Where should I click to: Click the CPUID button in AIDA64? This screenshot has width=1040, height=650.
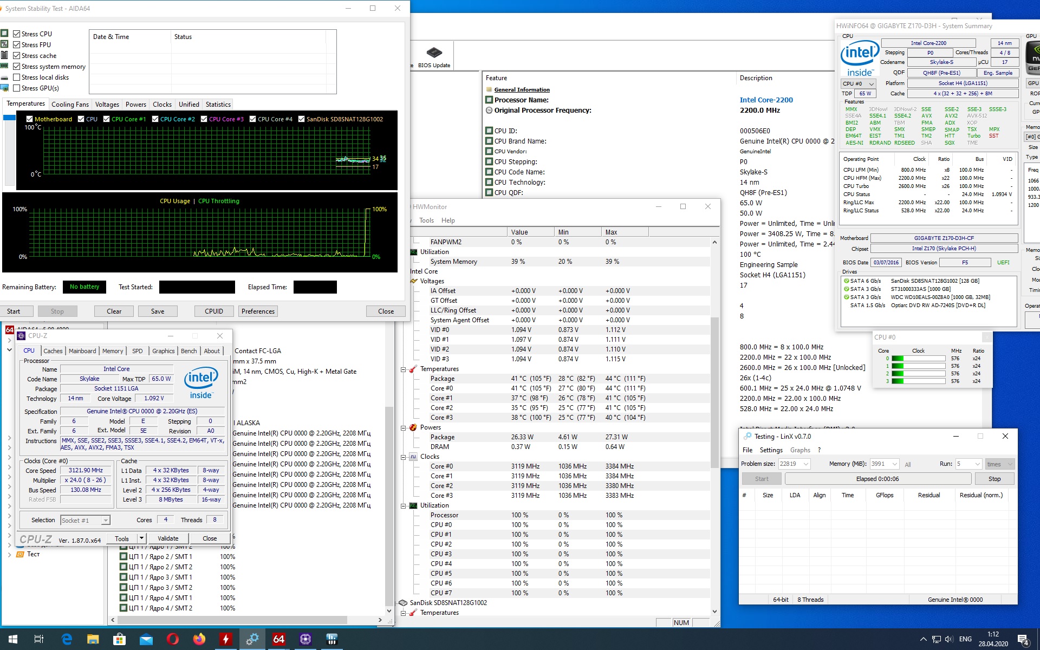pyautogui.click(x=214, y=311)
